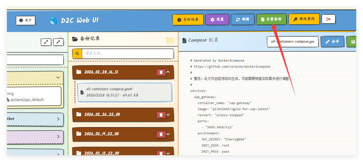Expand backup folder 2026_02_12_22_00
363x162 pixels.
click(x=168, y=153)
